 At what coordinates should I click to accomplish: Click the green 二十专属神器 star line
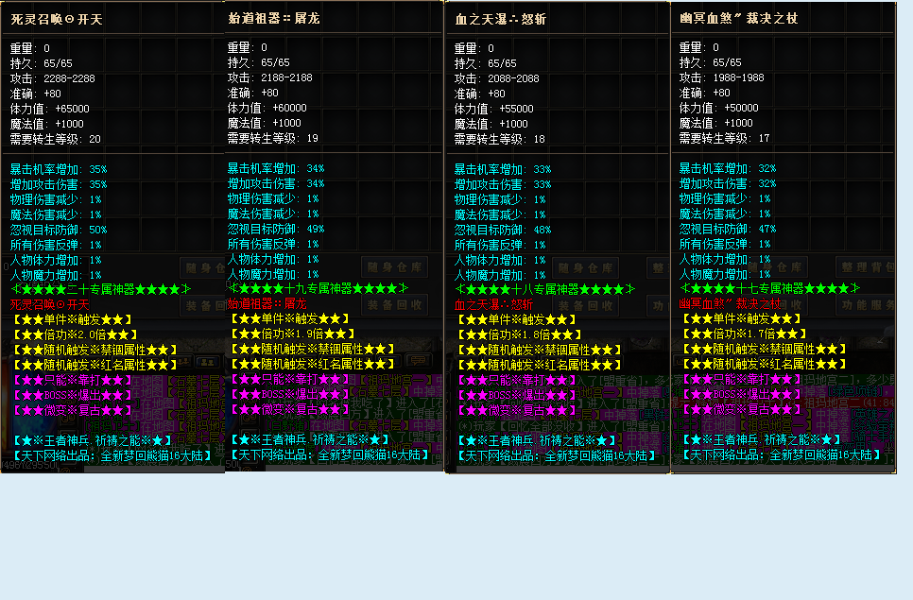[100, 288]
